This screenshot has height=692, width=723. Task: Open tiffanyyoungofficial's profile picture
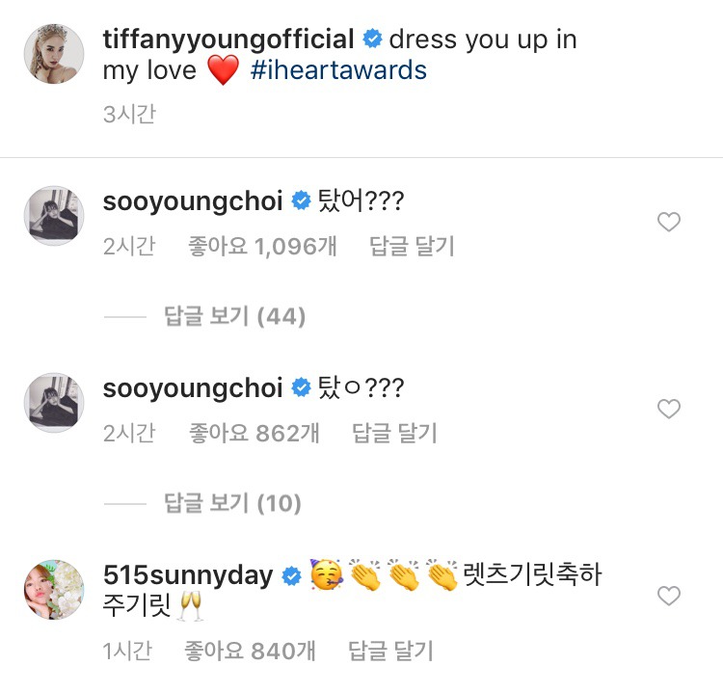click(54, 54)
